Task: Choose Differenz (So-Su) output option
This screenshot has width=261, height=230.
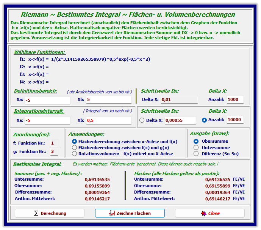Action: click(196, 154)
